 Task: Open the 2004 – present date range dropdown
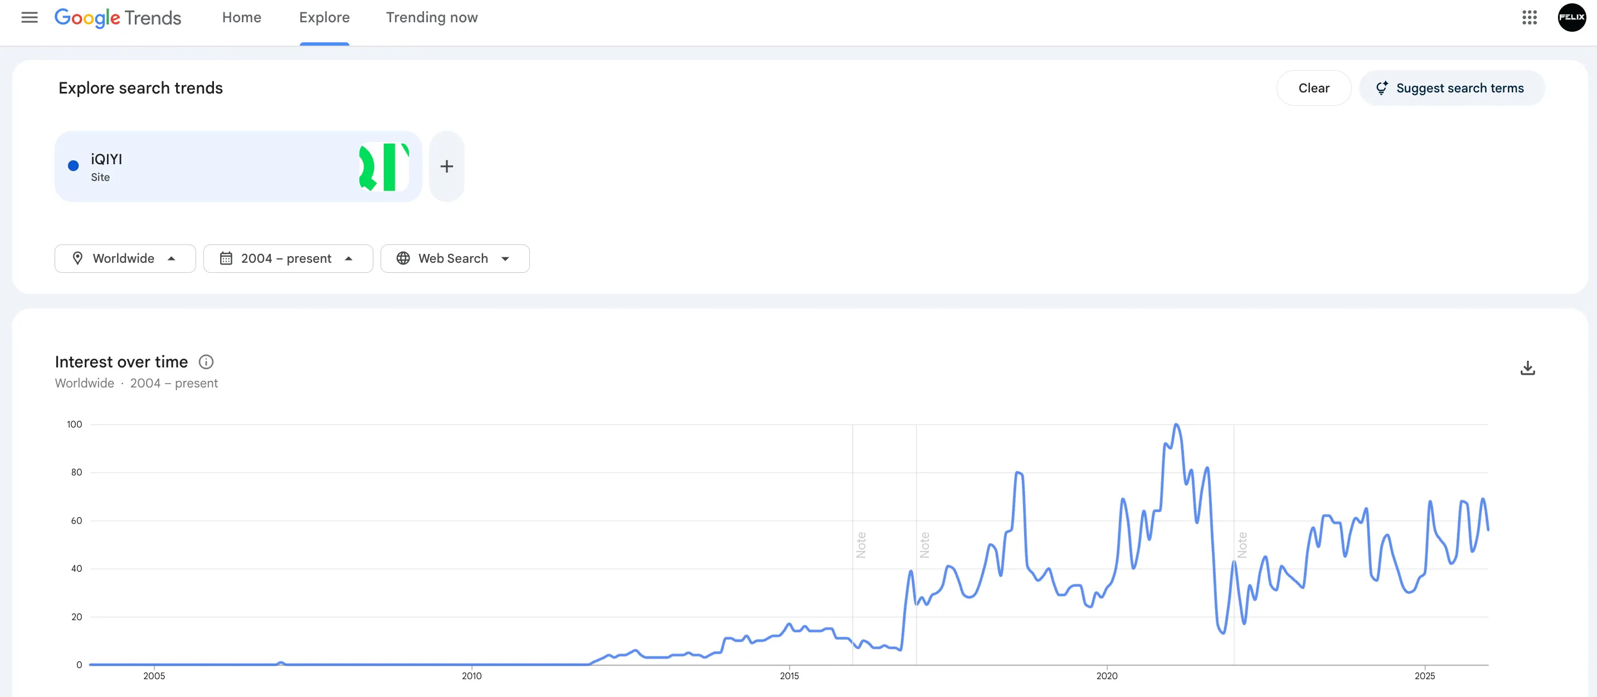tap(288, 258)
